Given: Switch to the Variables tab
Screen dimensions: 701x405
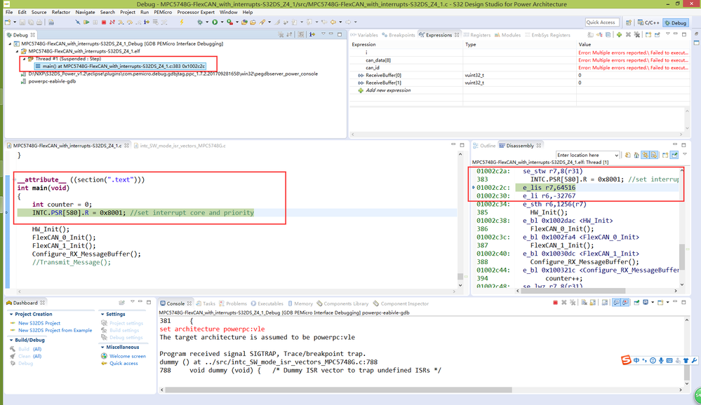Looking at the screenshot, I should (x=364, y=35).
